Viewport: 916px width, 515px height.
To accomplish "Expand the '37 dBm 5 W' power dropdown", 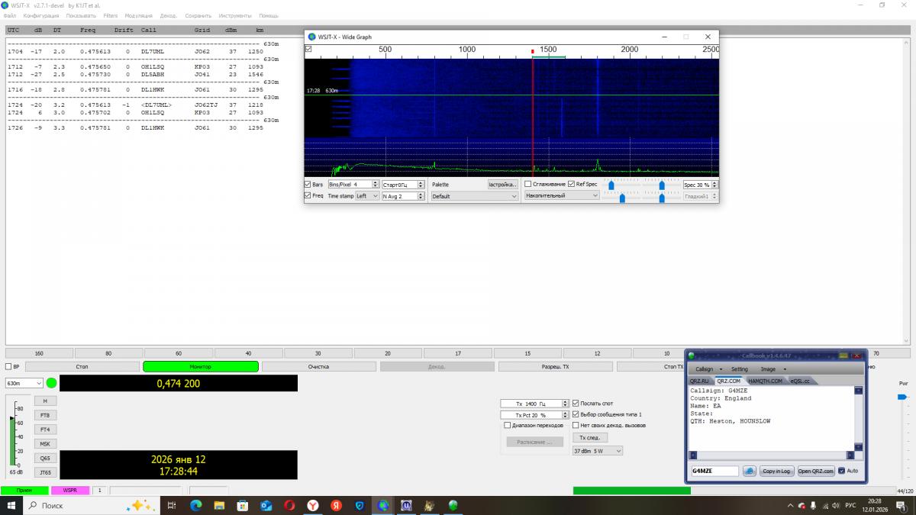I will (597, 451).
